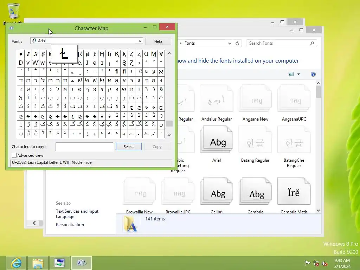
Task: Select the enlarged Ł with middle tilde preview
Action: (64, 54)
